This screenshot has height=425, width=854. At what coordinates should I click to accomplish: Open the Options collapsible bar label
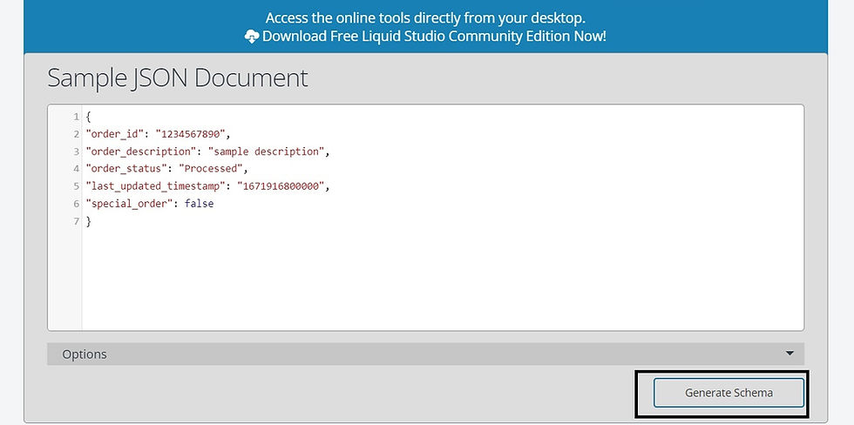point(85,354)
